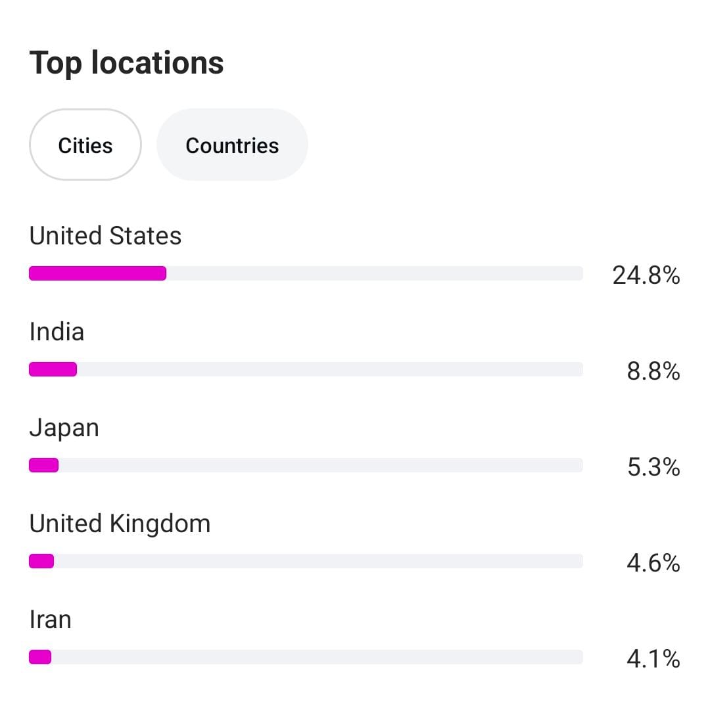The height and width of the screenshot is (724, 710).
Task: Click the Iran magenta bar segment
Action: pos(40,657)
